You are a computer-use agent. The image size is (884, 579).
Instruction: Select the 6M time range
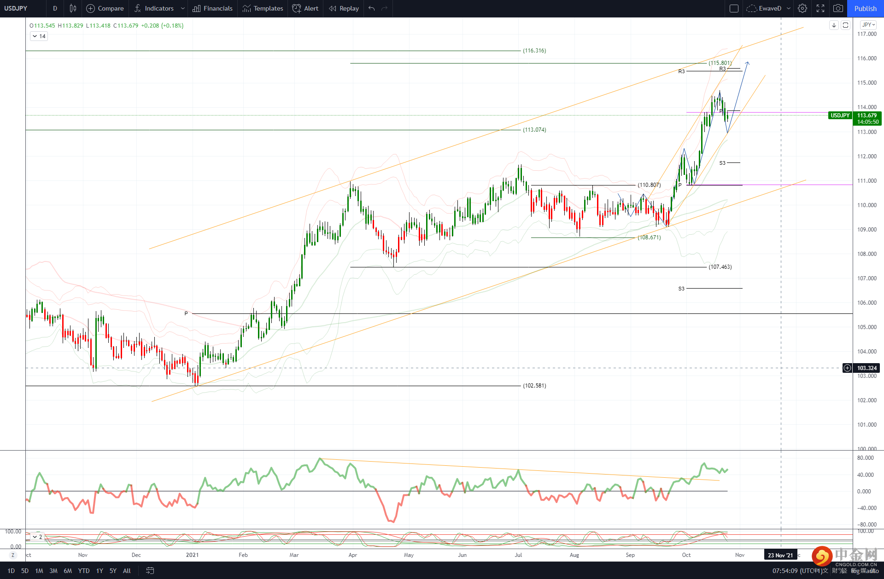point(68,571)
